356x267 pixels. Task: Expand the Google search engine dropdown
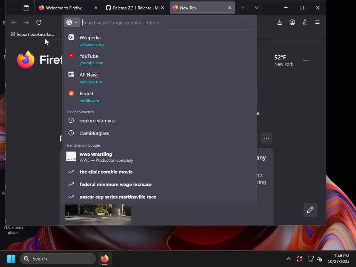coord(72,23)
